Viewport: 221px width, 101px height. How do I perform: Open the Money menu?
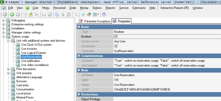[84, 8]
